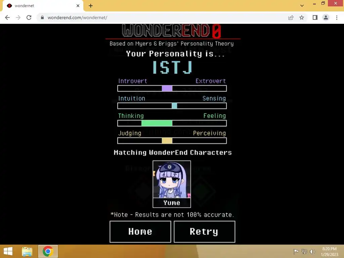
Task: Focus the address bar showing wonderend.com/wondernet/
Action: click(162, 17)
